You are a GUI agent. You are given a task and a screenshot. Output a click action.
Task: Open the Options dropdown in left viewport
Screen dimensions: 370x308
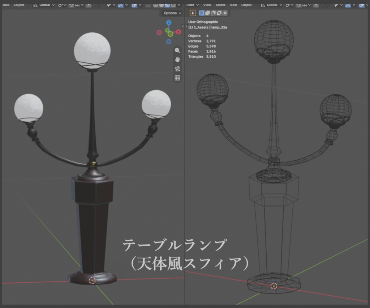click(x=172, y=13)
